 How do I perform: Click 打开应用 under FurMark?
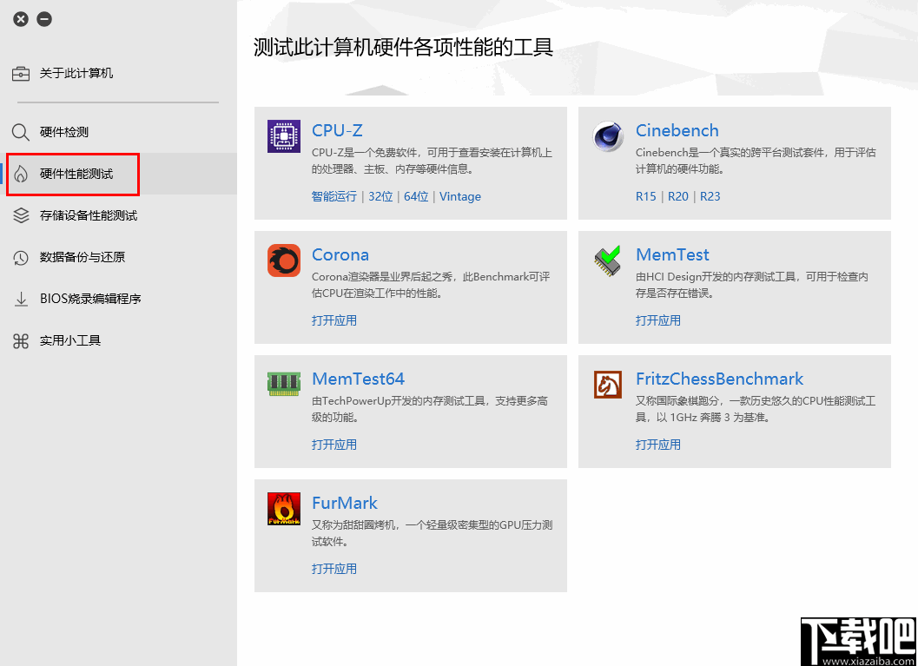tap(334, 569)
